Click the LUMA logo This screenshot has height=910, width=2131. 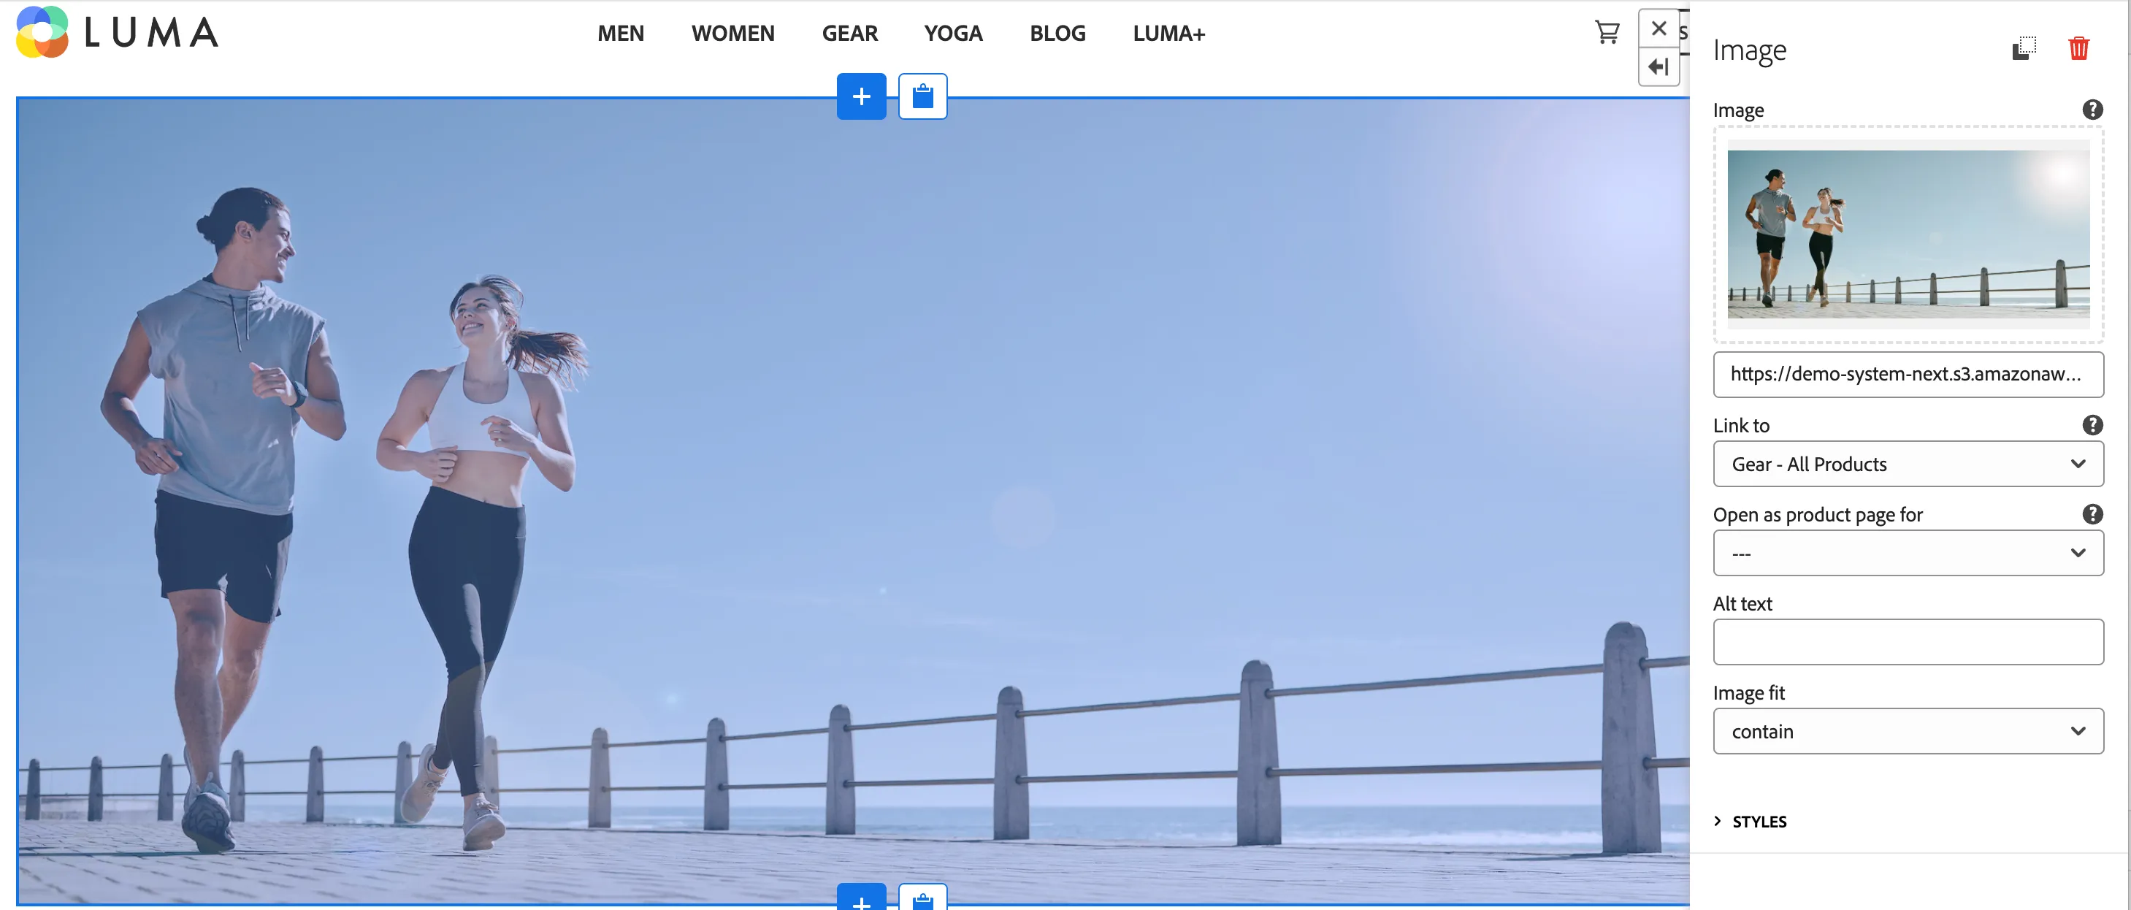[x=118, y=32]
